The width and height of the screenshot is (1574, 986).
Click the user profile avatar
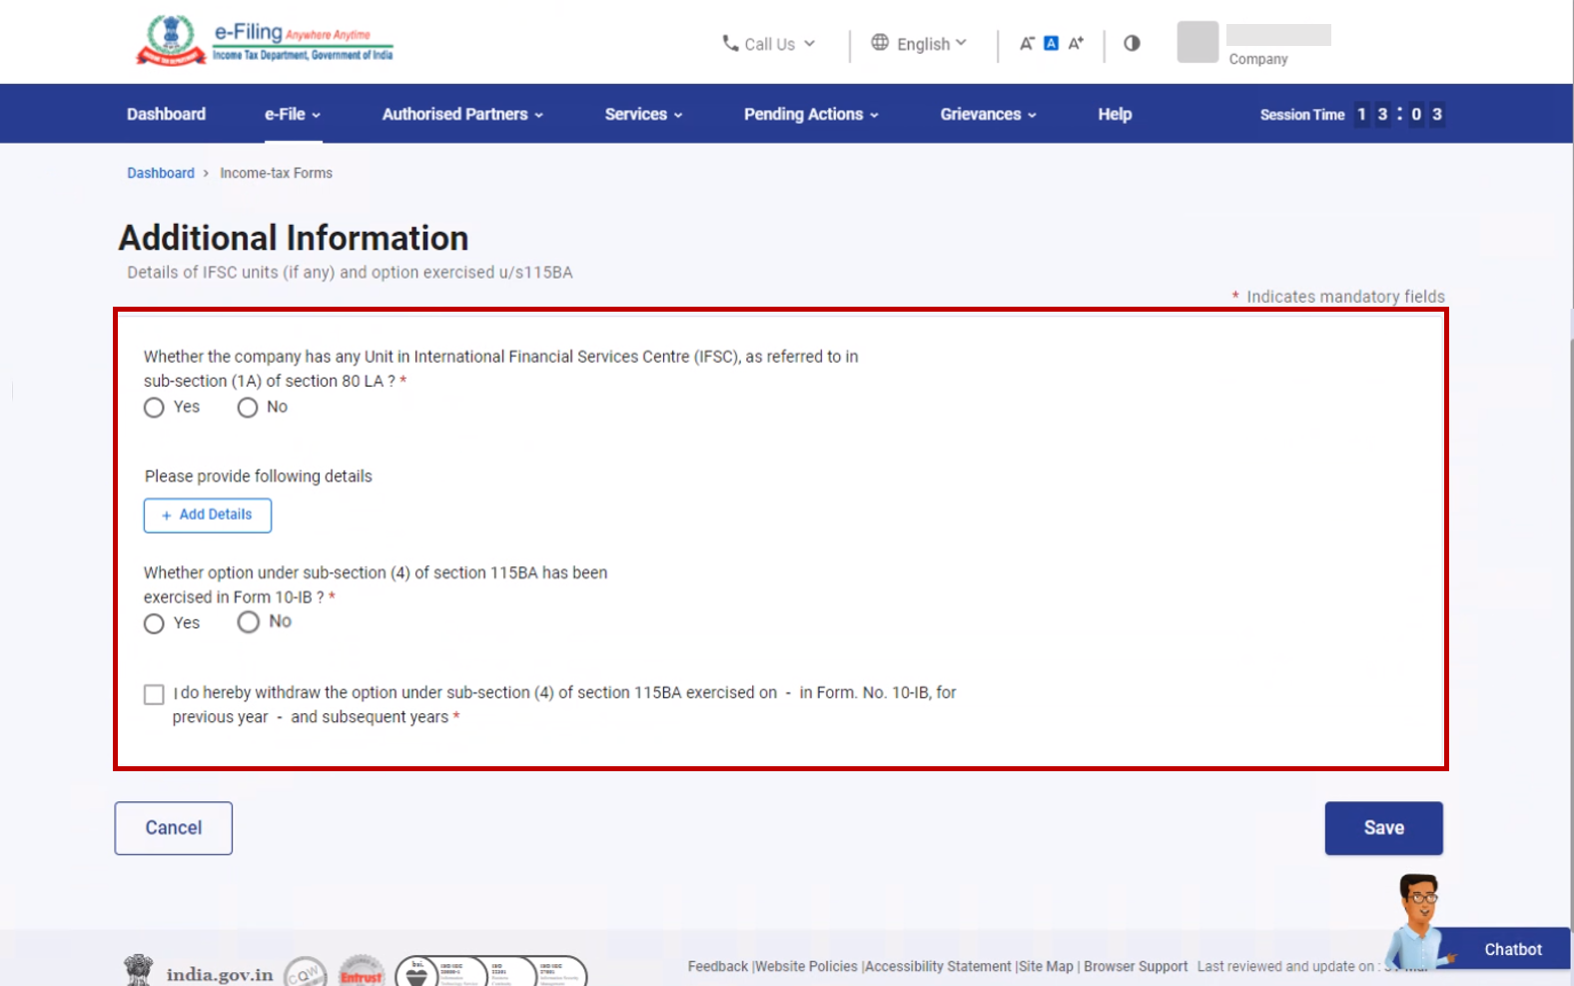[1197, 42]
